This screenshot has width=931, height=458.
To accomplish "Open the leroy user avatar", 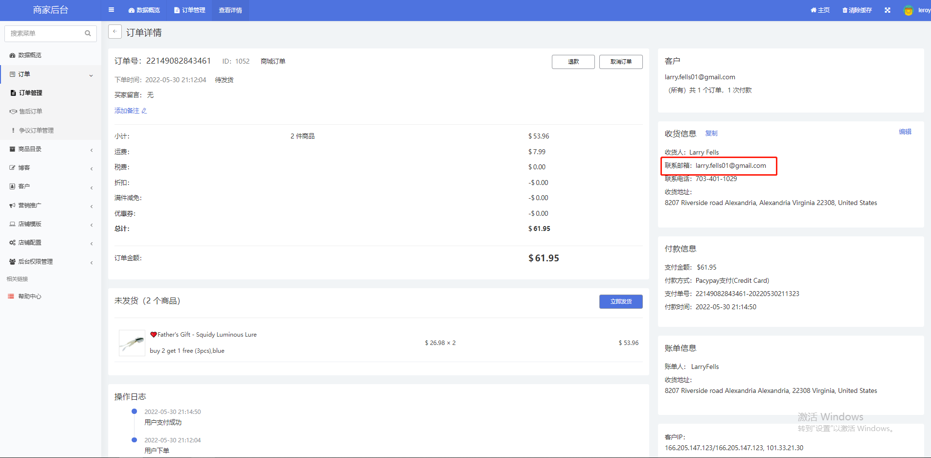I will pyautogui.click(x=908, y=10).
